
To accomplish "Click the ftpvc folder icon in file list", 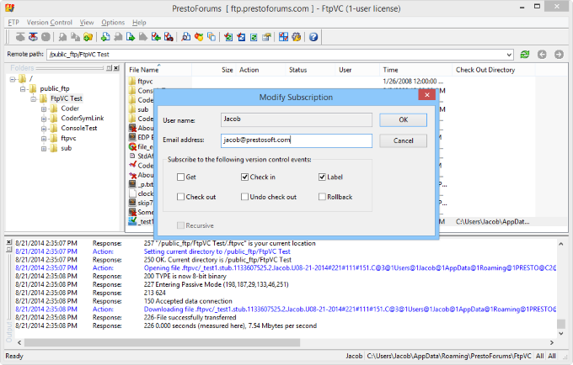I will [132, 81].
